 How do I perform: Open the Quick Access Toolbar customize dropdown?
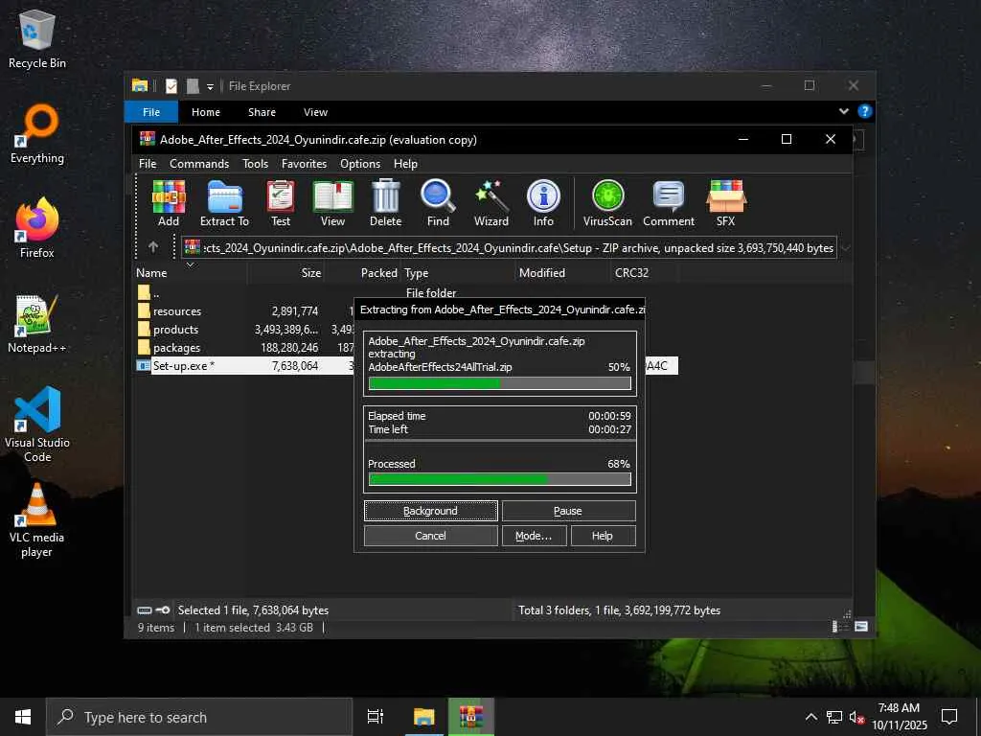click(210, 86)
